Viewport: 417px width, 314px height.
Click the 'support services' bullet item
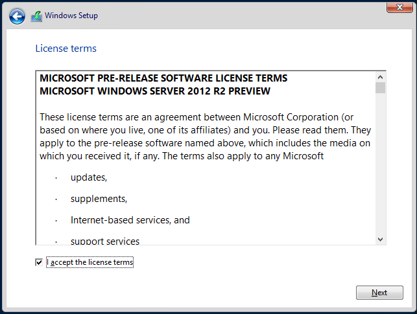click(105, 241)
